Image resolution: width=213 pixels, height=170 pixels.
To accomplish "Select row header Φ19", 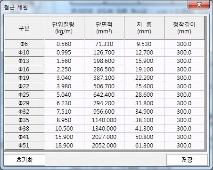I will 24,78.
